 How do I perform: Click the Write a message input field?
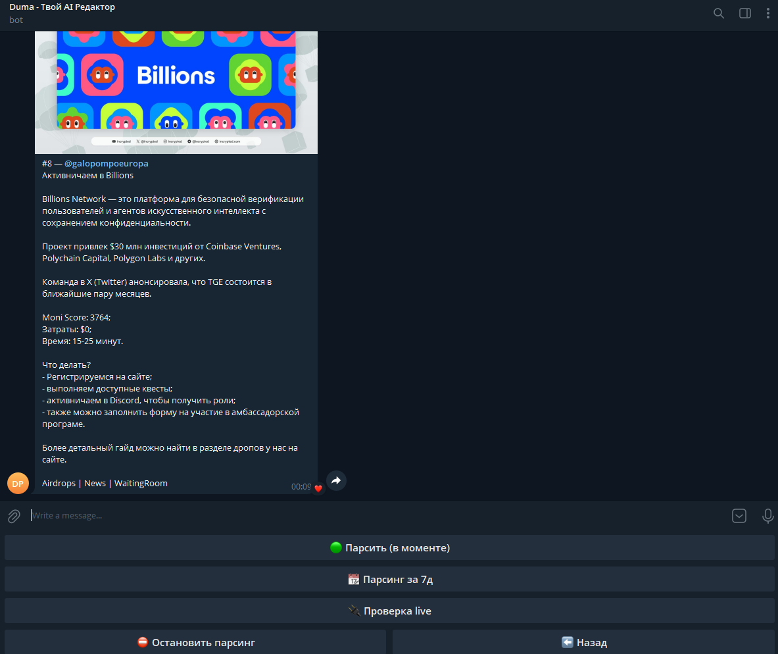click(197, 515)
